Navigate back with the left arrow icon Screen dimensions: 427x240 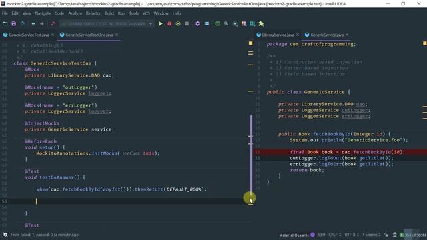(x=33, y=24)
